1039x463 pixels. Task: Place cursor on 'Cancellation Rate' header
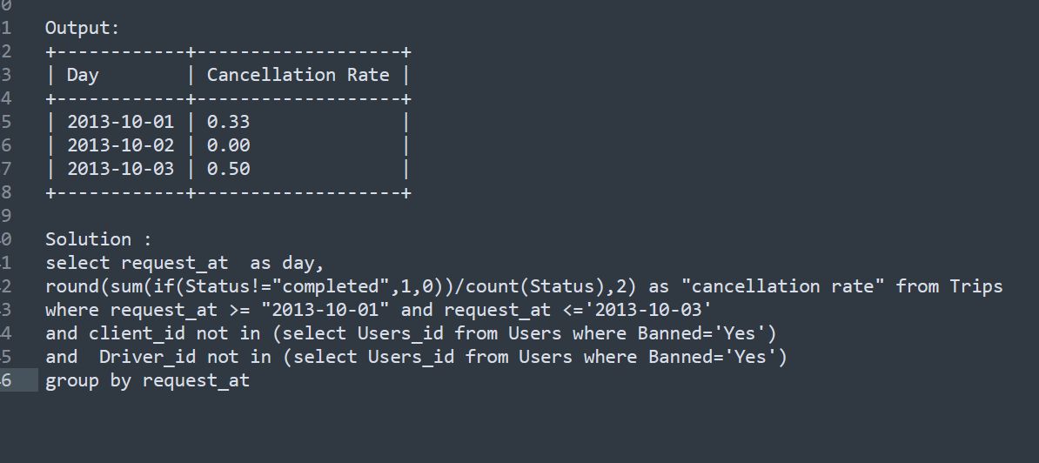298,75
